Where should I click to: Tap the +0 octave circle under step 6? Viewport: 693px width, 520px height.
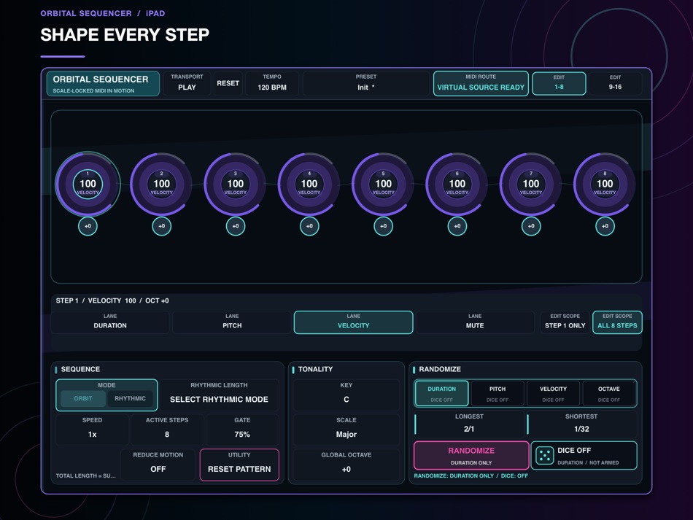[457, 226]
